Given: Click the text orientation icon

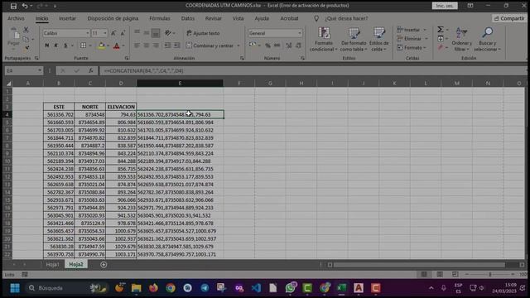Looking at the screenshot, I should point(168,33).
